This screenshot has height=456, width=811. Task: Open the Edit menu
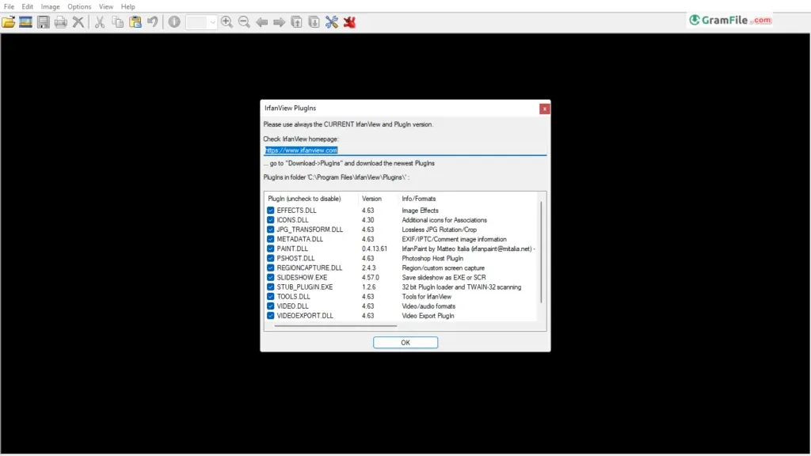click(28, 6)
